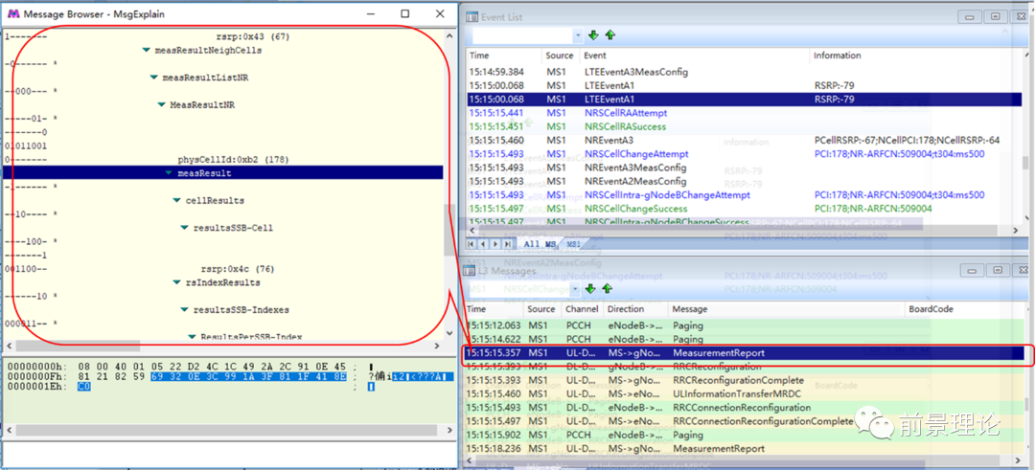This screenshot has height=470, width=1035.
Task: Select the NRSCellChangeAttempt event row
Action: click(745, 153)
